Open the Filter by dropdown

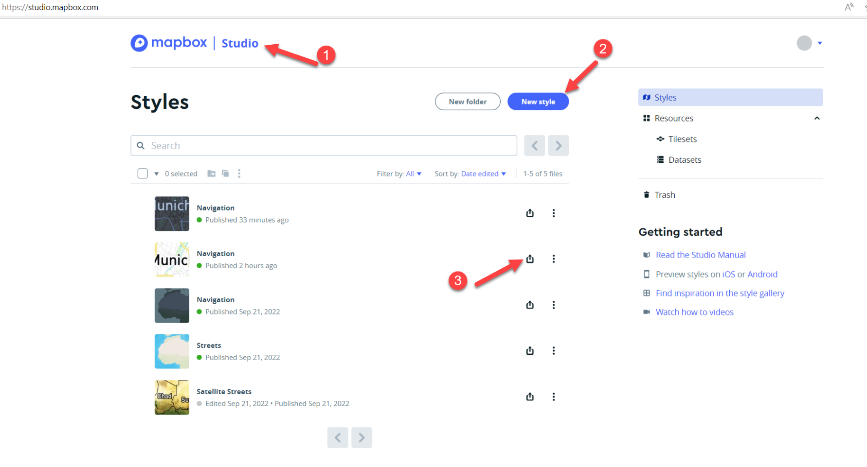click(x=413, y=173)
